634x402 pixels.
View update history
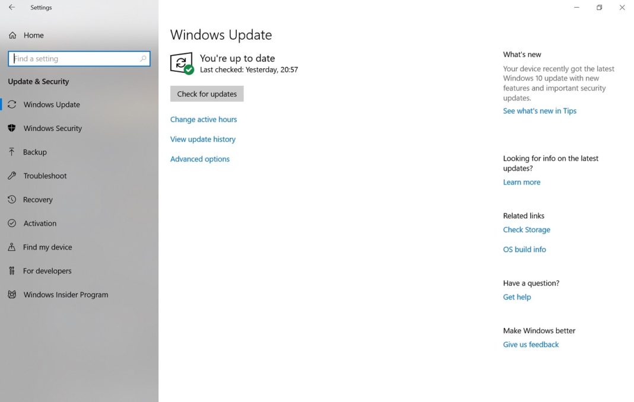[202, 139]
